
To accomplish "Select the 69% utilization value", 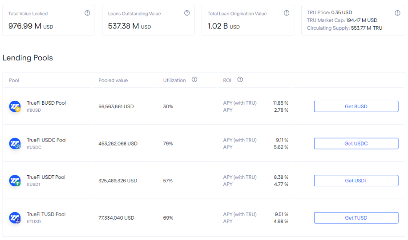I will coord(168,218).
